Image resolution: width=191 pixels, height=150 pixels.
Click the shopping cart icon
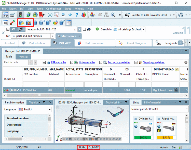pos(12,15)
